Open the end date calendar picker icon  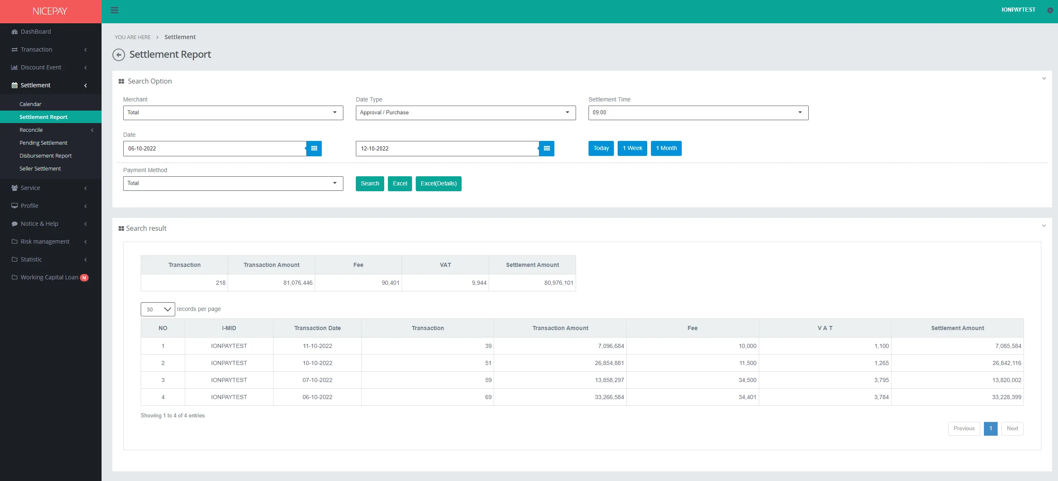pos(547,148)
